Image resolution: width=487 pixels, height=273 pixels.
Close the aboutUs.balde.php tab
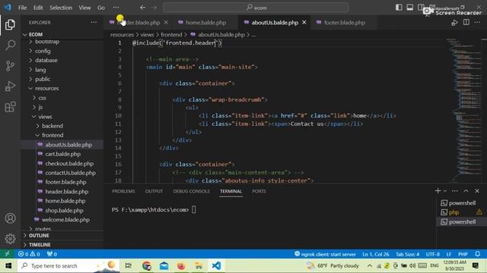(x=304, y=22)
